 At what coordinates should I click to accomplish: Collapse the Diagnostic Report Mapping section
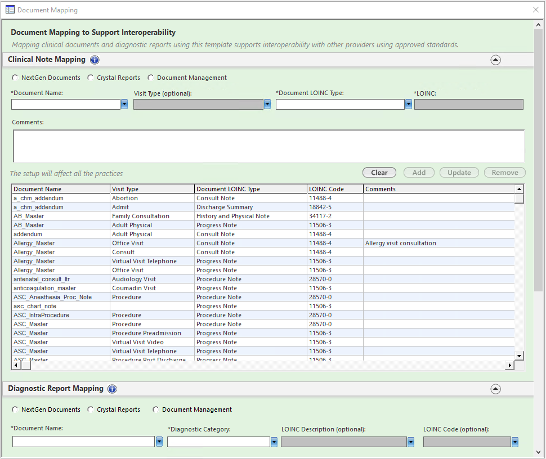495,389
